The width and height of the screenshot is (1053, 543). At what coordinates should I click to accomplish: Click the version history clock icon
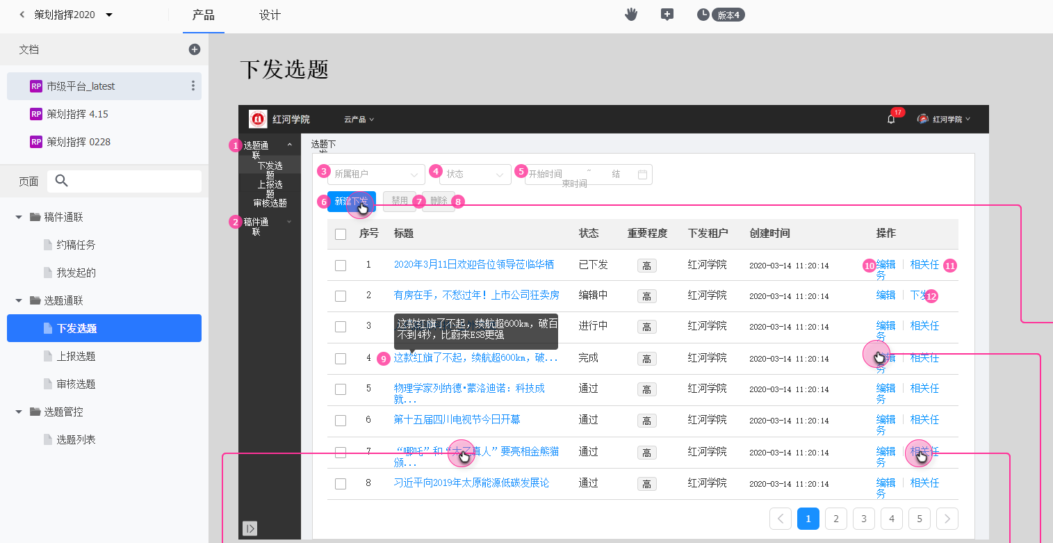point(703,15)
